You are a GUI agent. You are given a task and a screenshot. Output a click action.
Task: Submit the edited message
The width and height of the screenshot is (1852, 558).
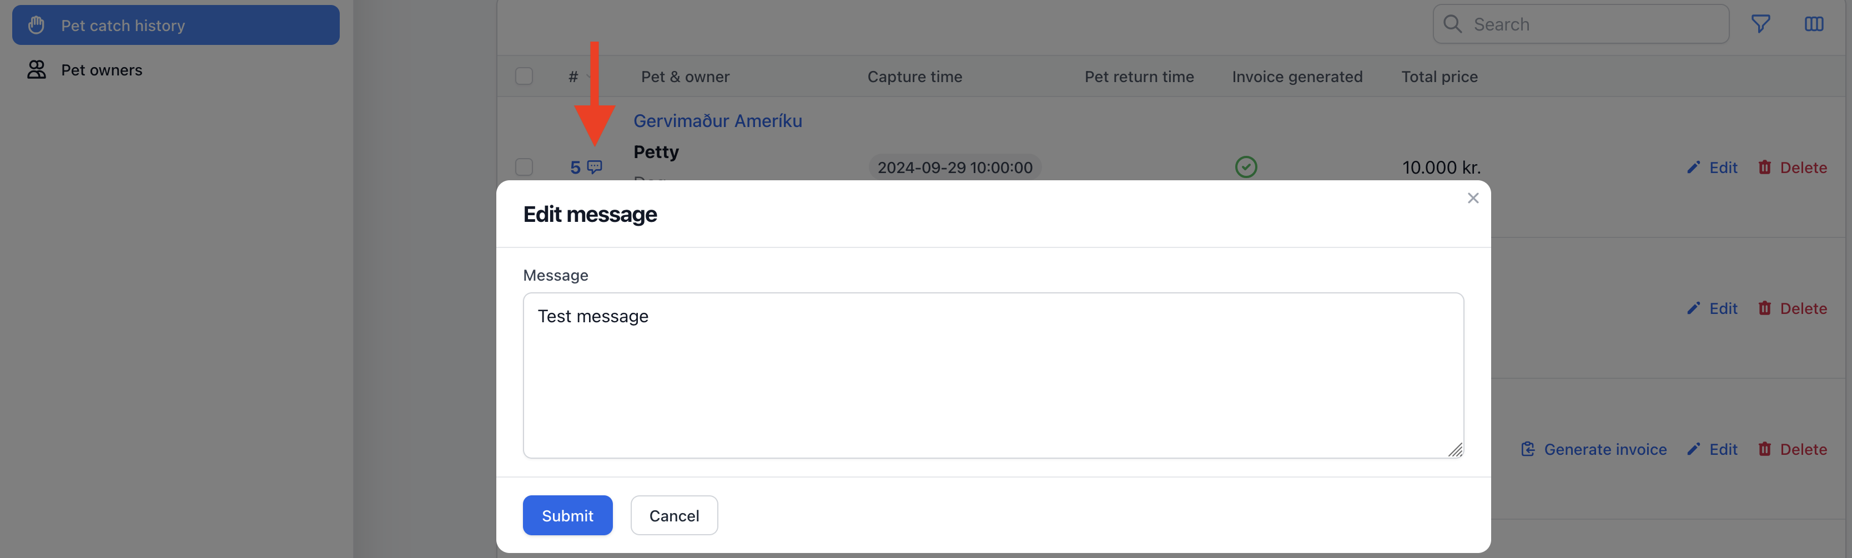point(567,515)
